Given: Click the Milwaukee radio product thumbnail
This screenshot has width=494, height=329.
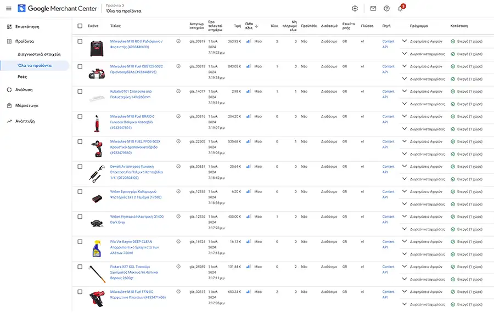Looking at the screenshot, I should pyautogui.click(x=97, y=48).
